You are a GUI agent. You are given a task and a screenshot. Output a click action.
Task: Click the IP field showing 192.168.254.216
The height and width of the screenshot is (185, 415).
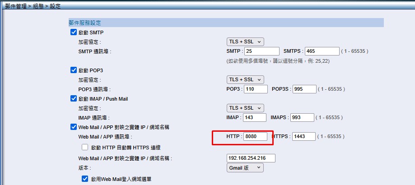point(251,158)
